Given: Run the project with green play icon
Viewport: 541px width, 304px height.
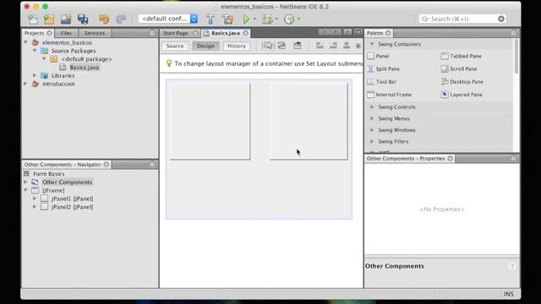Looking at the screenshot, I should coord(246,19).
